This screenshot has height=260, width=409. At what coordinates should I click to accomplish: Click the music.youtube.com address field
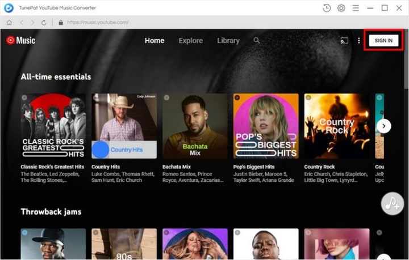[98, 22]
